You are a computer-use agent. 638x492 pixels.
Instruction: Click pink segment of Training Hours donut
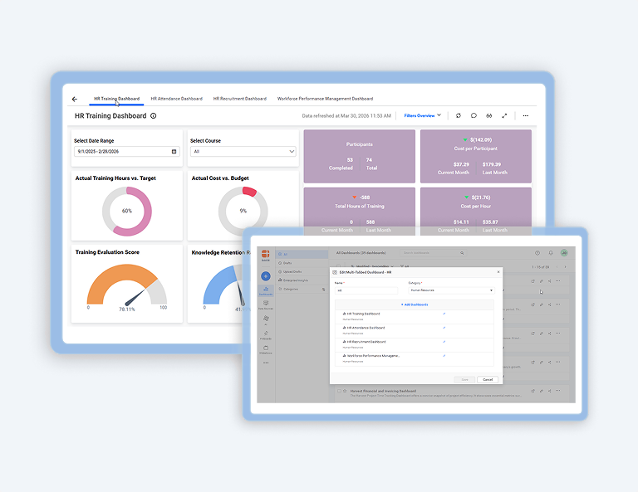coord(145,212)
